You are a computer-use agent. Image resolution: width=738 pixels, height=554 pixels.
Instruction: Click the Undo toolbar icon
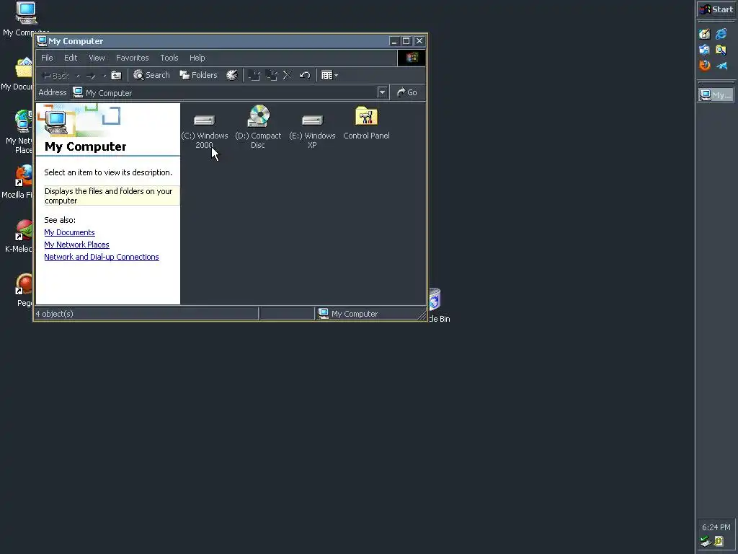pos(305,75)
